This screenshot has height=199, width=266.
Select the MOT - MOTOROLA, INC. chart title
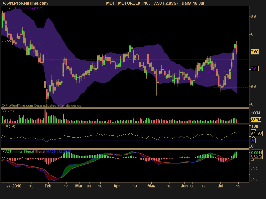tap(128, 3)
